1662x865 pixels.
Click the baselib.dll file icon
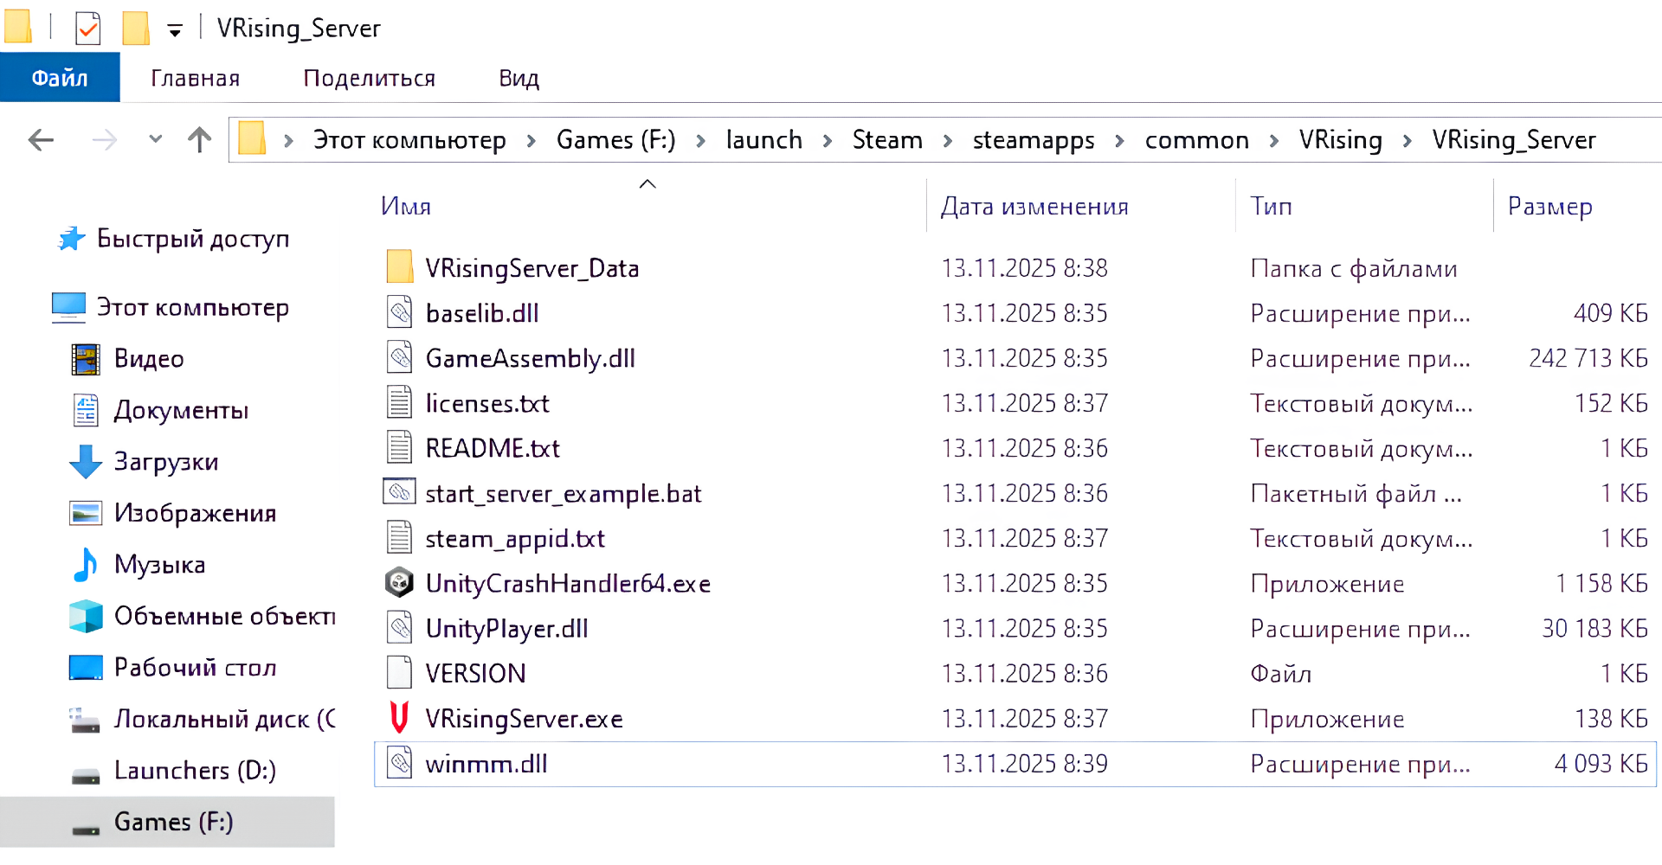pos(399,312)
